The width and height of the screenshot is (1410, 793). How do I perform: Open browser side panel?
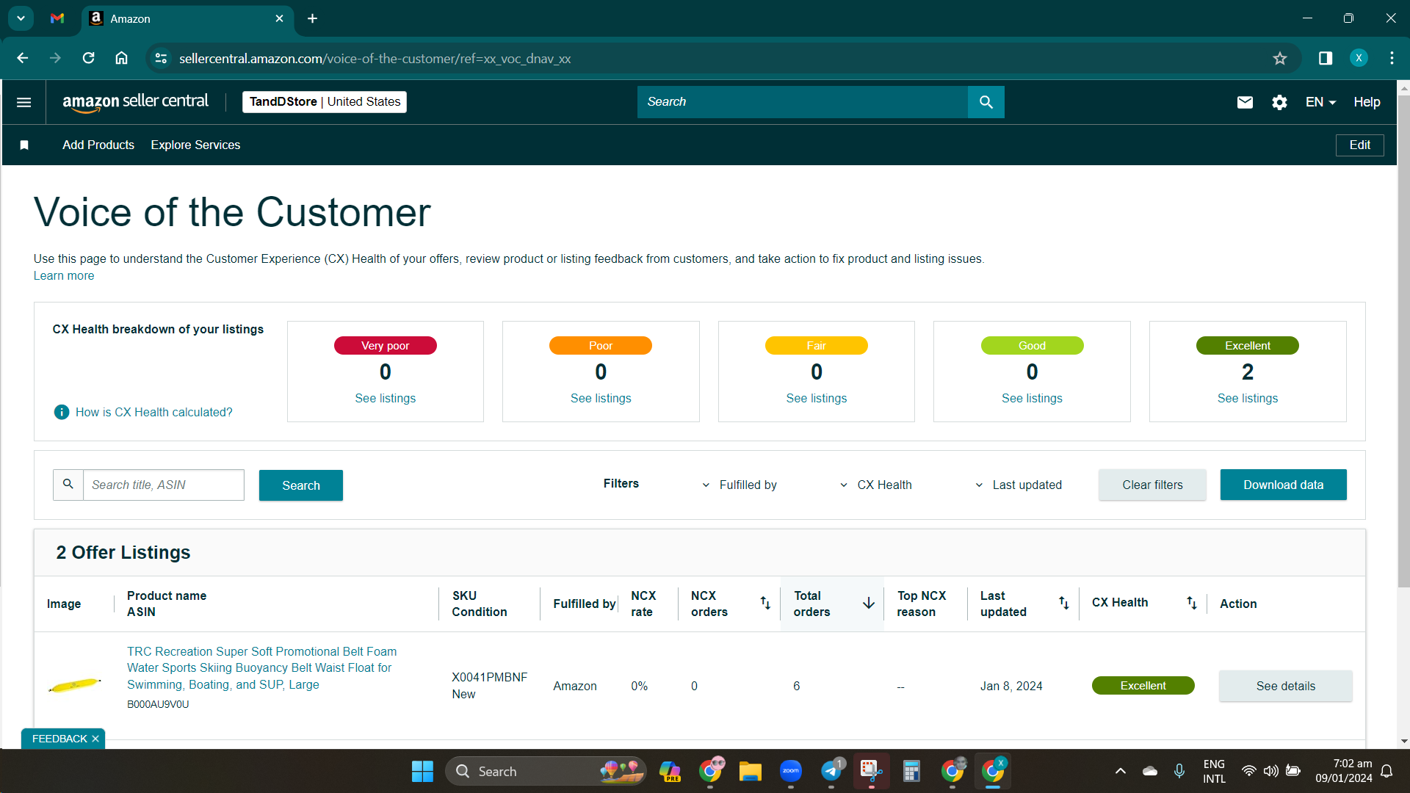(x=1326, y=58)
